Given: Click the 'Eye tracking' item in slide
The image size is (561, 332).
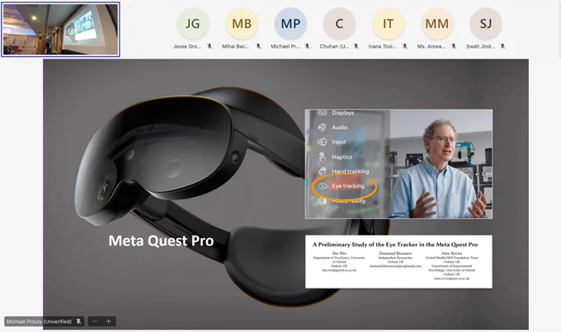Looking at the screenshot, I should pyautogui.click(x=348, y=186).
